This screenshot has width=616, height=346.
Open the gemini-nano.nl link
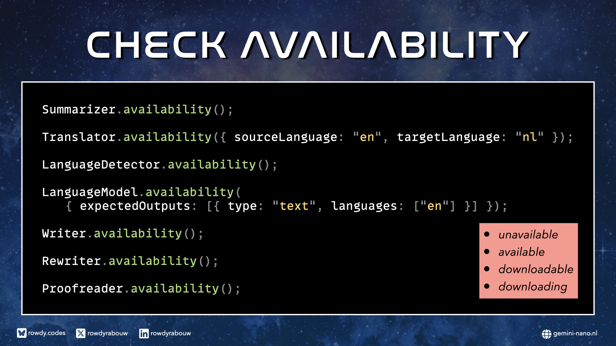coord(575,333)
